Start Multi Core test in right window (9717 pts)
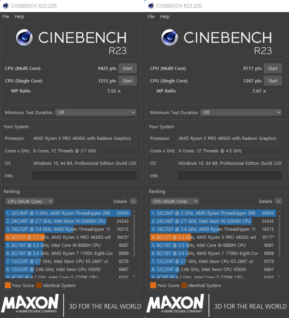 [273, 68]
